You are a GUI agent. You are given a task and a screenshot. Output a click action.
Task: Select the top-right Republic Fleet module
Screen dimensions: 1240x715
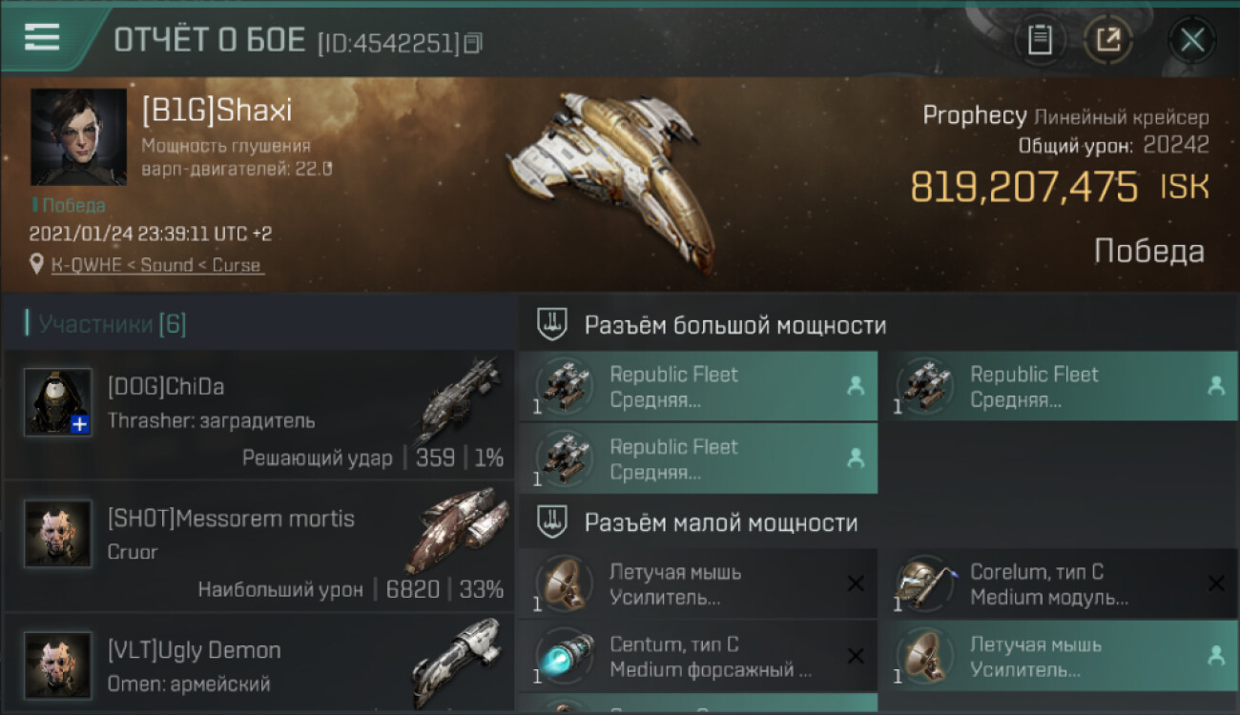(x=1059, y=386)
